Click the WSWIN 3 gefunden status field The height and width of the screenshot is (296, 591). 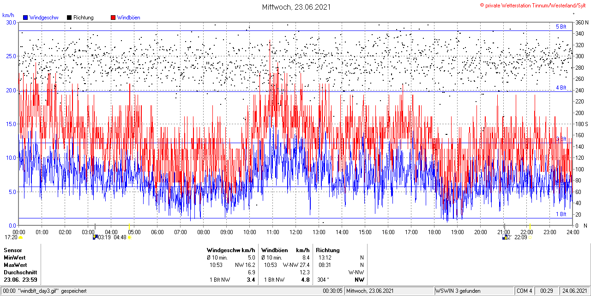pos(474,291)
